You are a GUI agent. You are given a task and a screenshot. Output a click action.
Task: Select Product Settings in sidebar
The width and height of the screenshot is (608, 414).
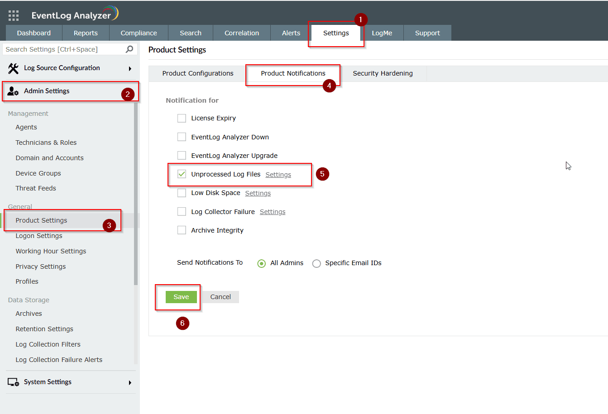tap(41, 220)
